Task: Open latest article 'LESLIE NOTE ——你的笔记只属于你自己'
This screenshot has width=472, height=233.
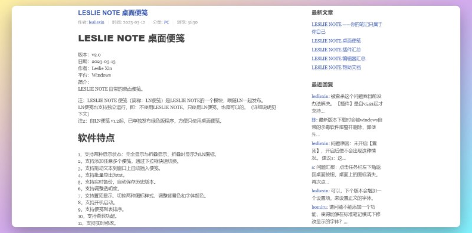Action: coord(347,28)
